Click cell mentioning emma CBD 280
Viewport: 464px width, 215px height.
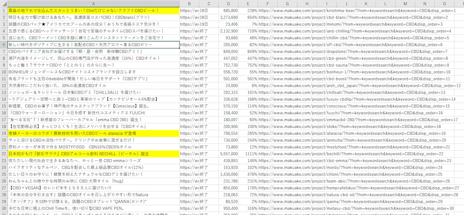94,120
